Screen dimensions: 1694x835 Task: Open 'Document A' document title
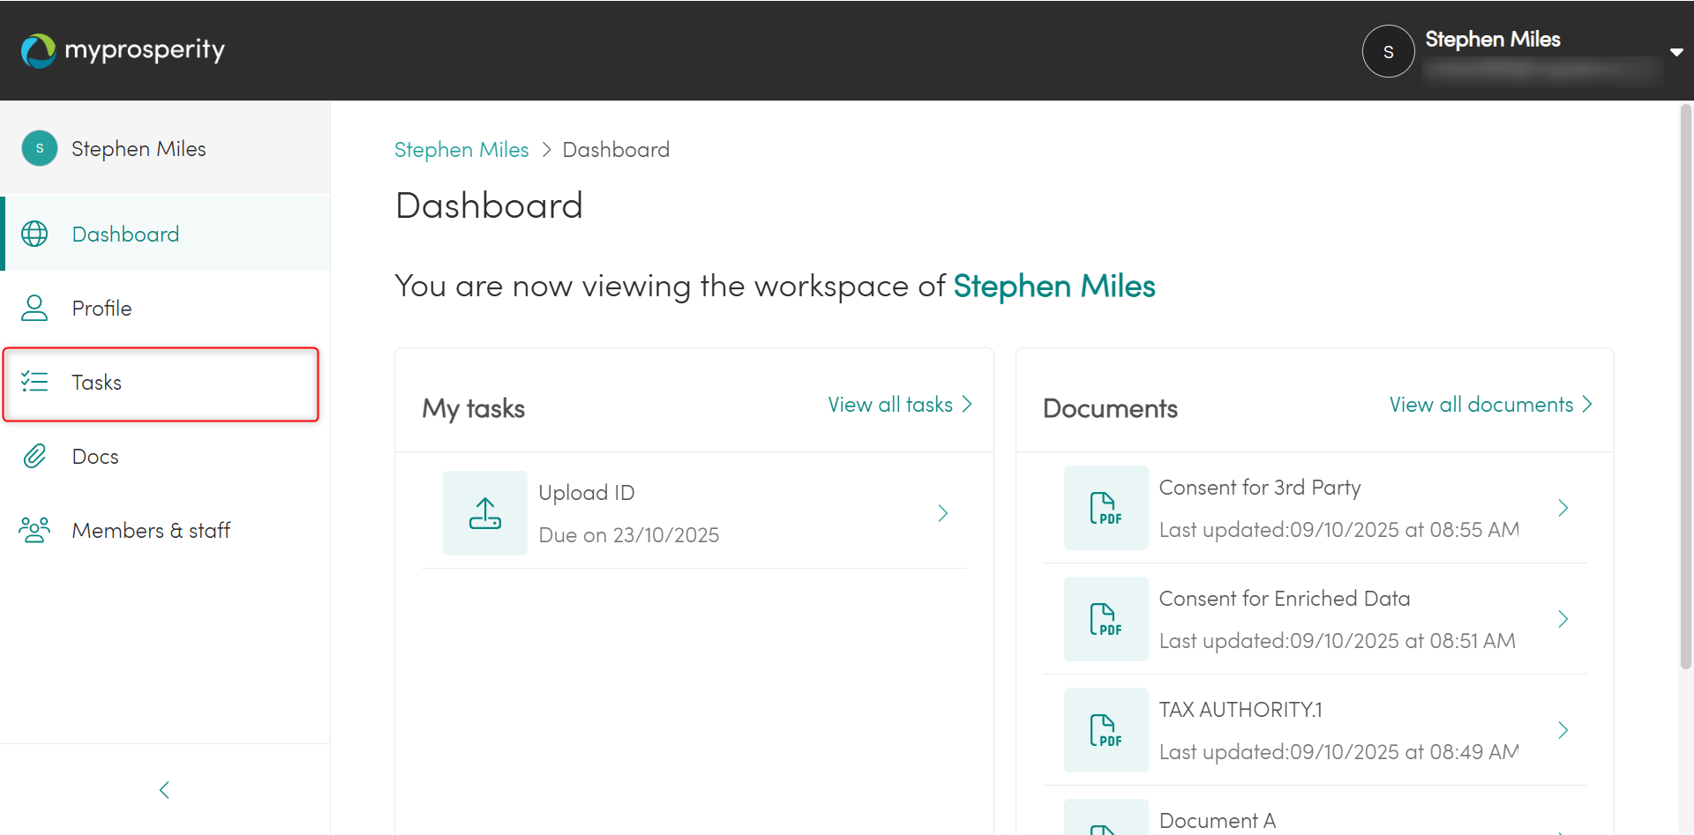tap(1218, 821)
